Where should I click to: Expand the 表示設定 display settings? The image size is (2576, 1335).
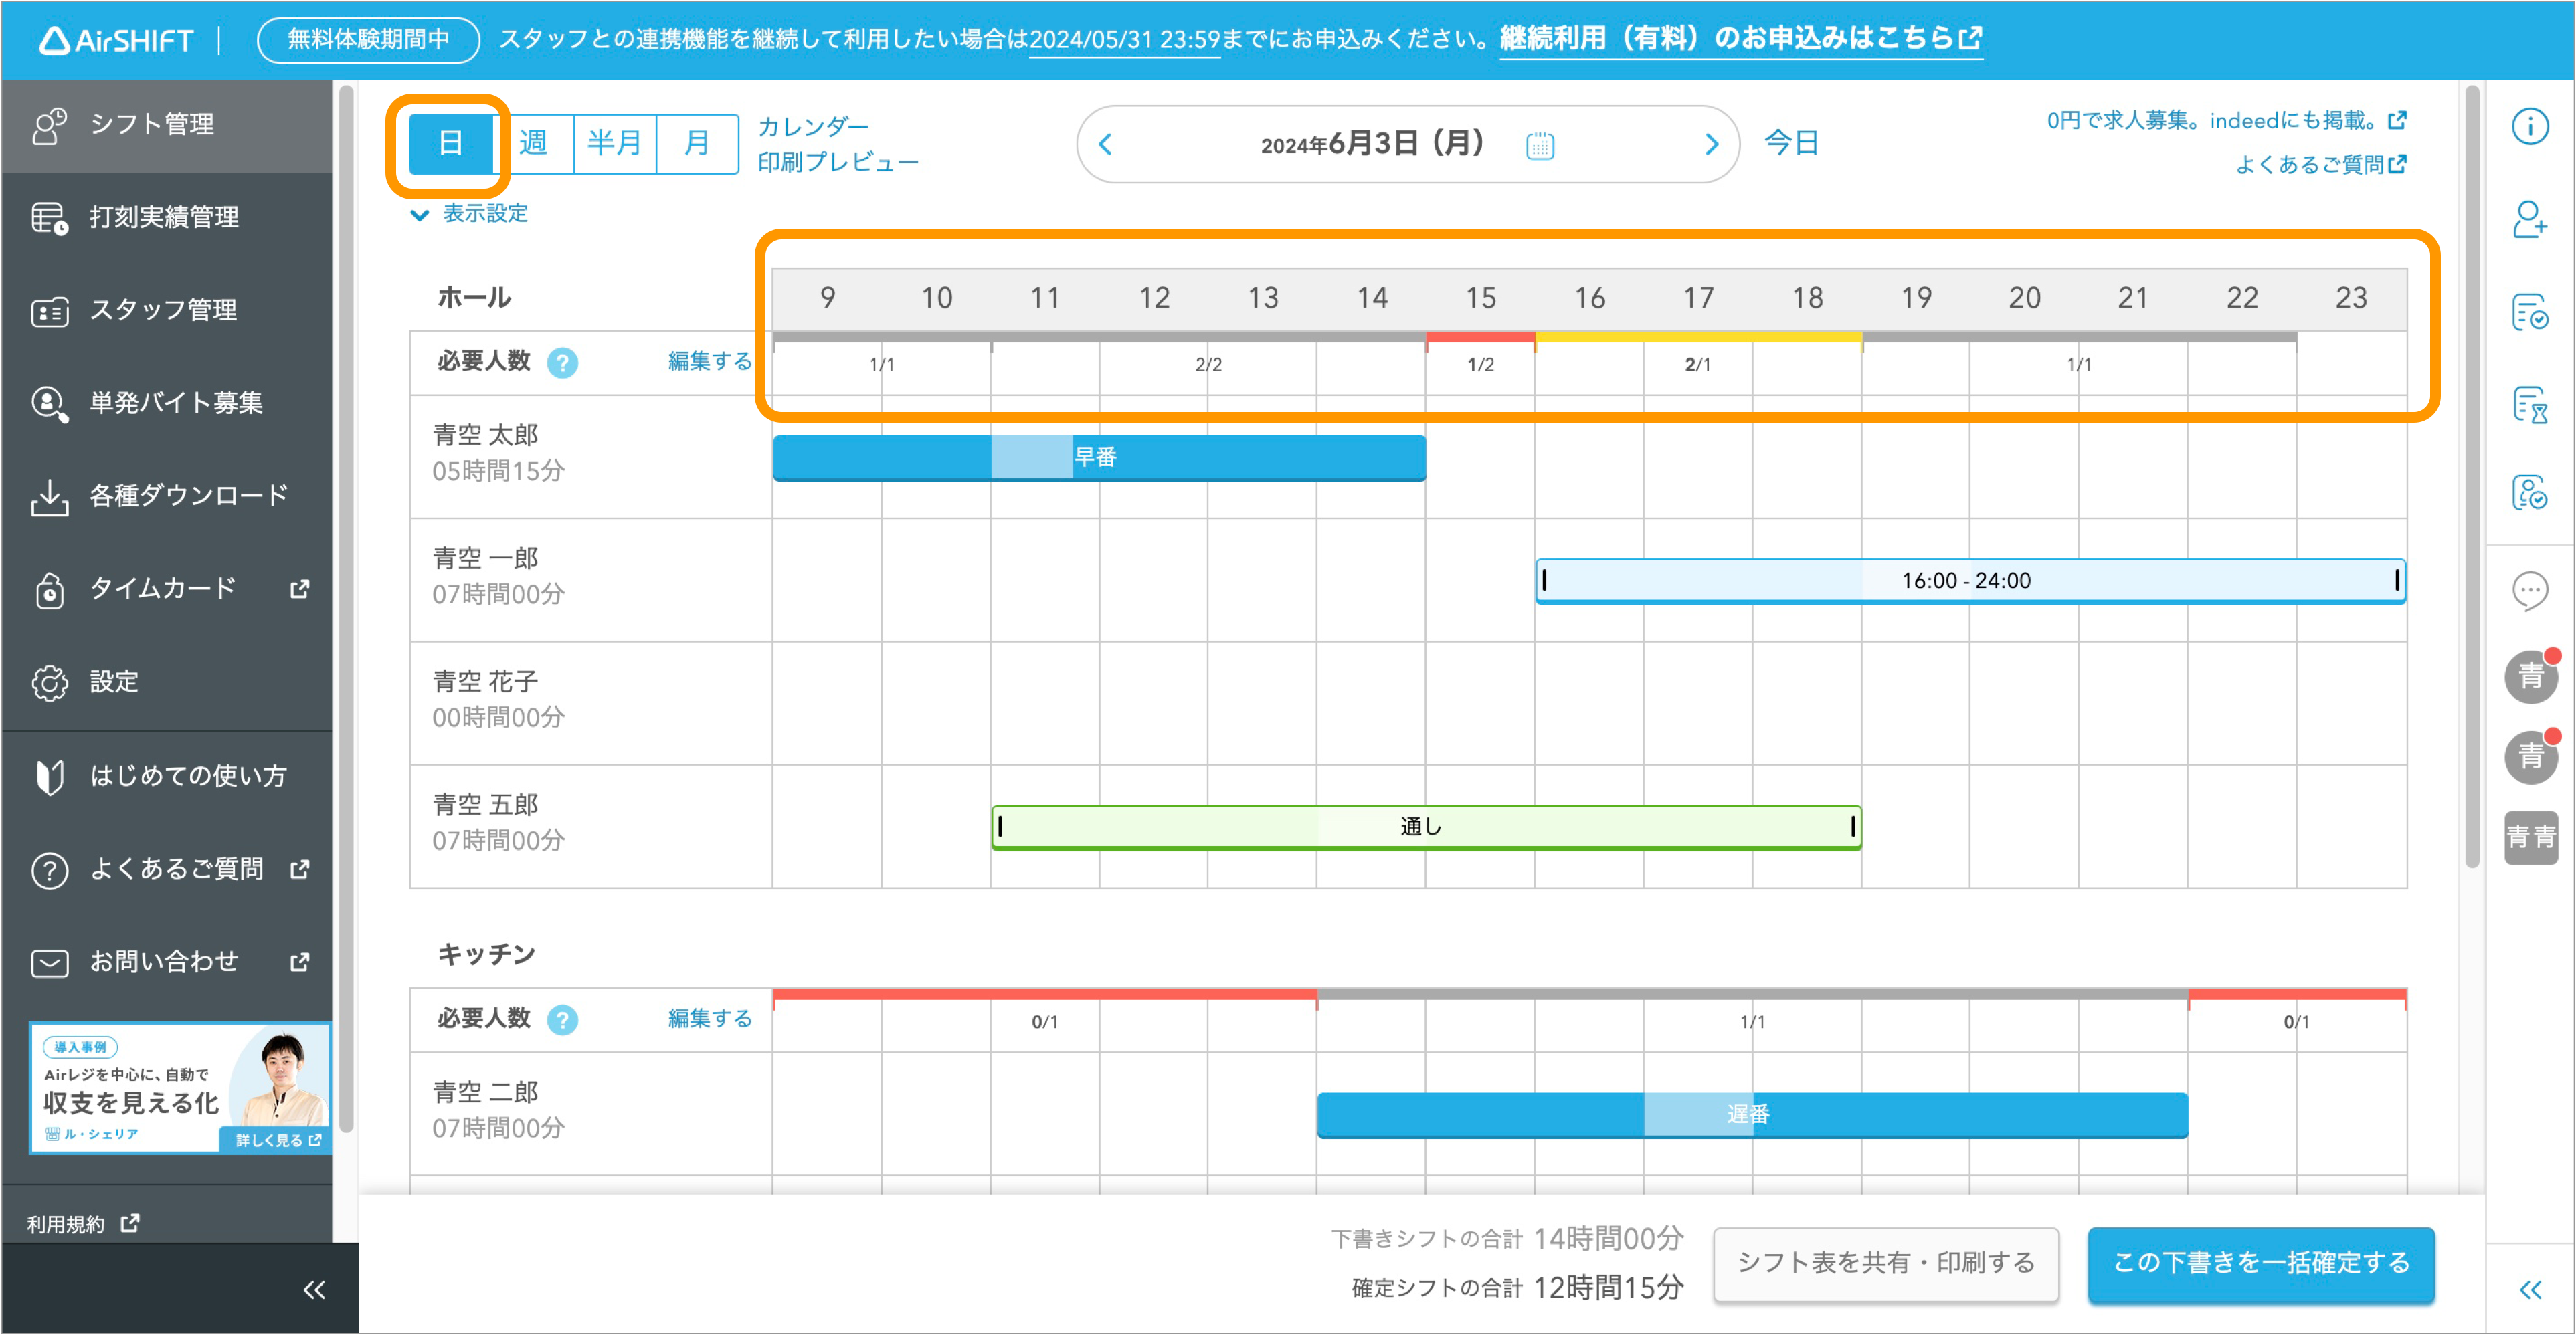[x=469, y=214]
